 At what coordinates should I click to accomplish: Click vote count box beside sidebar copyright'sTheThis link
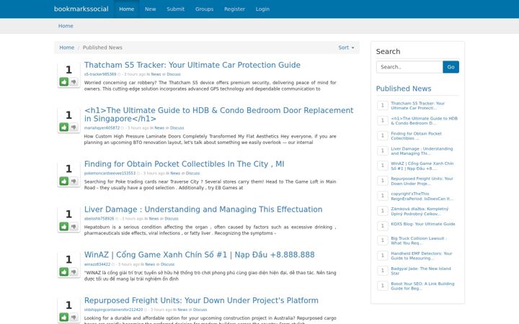383,196
